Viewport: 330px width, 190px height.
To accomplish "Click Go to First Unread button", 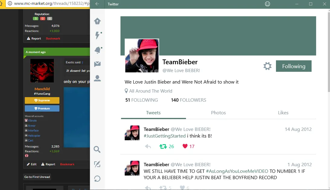I will coord(37,177).
